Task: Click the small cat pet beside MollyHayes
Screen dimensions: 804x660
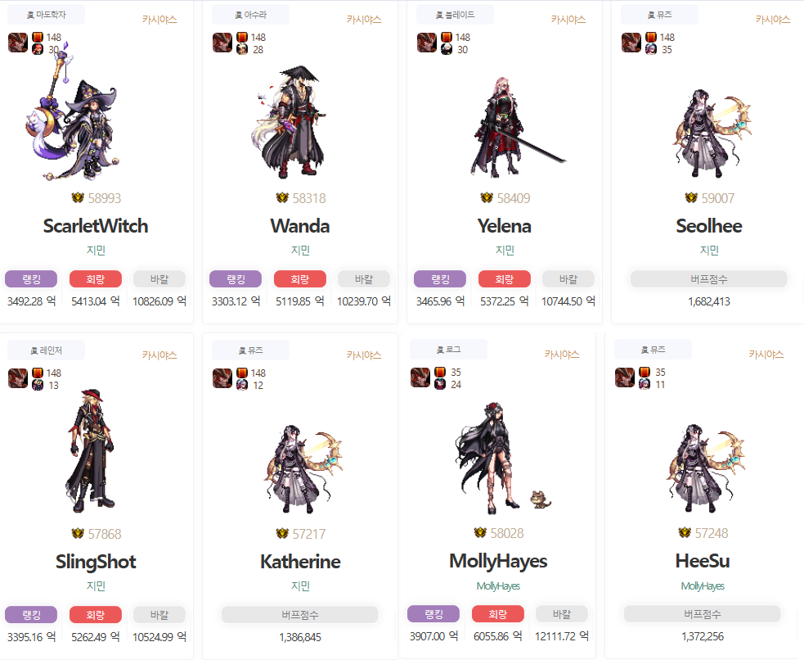Action: click(540, 499)
